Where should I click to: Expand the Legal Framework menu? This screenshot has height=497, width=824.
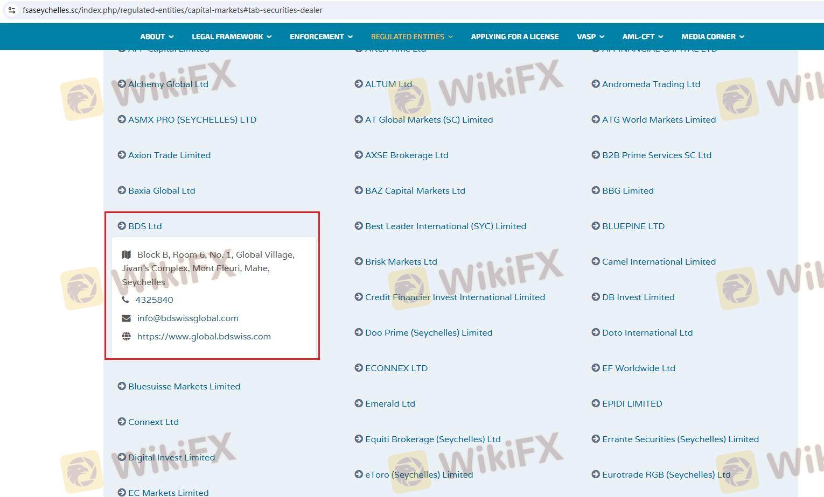[232, 37]
